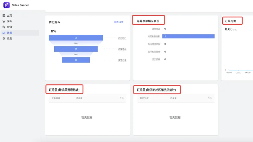
Task: Click the 选择商品 label beside the funnel
Action: coord(122,49)
